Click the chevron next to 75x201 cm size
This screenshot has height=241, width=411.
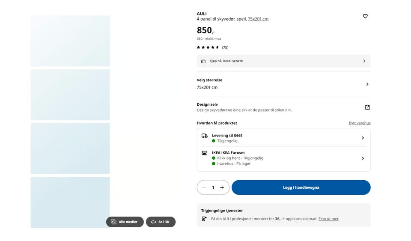(367, 84)
